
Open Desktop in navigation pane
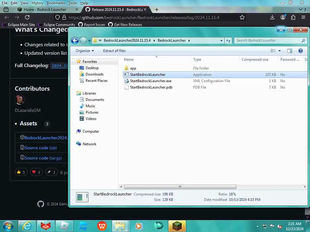point(92,68)
